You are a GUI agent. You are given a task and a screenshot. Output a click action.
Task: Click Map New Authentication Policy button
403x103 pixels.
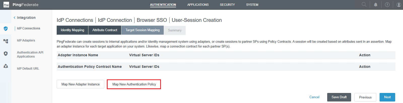[x=134, y=84]
